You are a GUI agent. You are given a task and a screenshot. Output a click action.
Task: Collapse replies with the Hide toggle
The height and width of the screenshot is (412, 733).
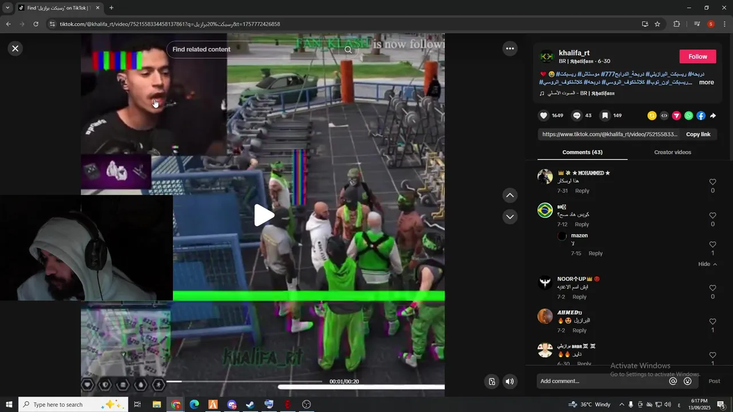[x=707, y=264]
